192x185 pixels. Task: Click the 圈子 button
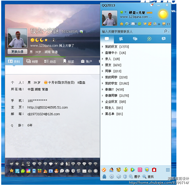pyautogui.click(x=135, y=177)
